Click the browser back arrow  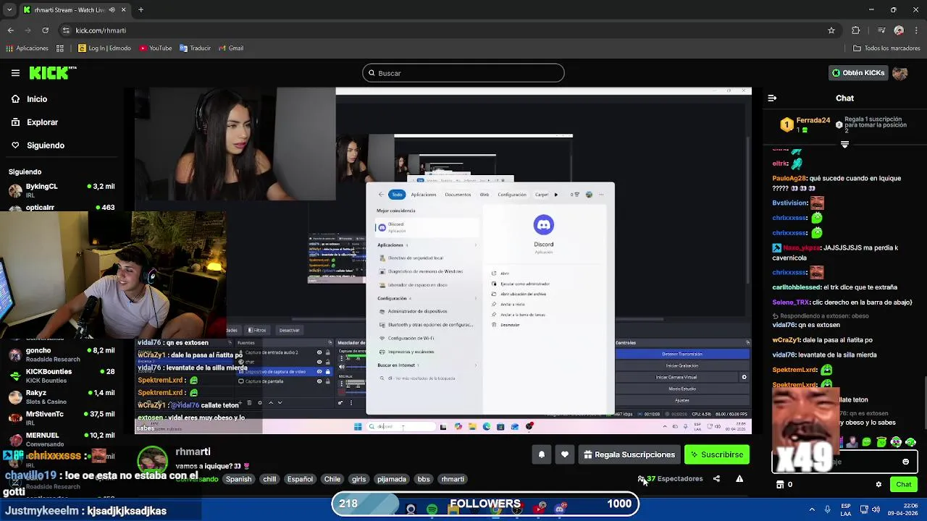tap(10, 30)
